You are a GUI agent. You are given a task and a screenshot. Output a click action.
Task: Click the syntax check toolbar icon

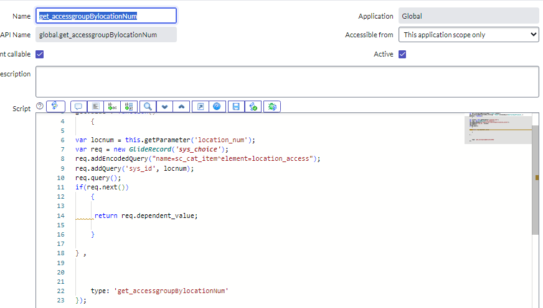point(253,106)
